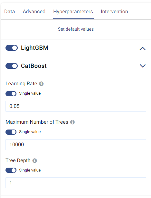Image resolution: width=151 pixels, height=198 pixels.
Task: Click the CatBoost section title text
Action: pos(34,66)
